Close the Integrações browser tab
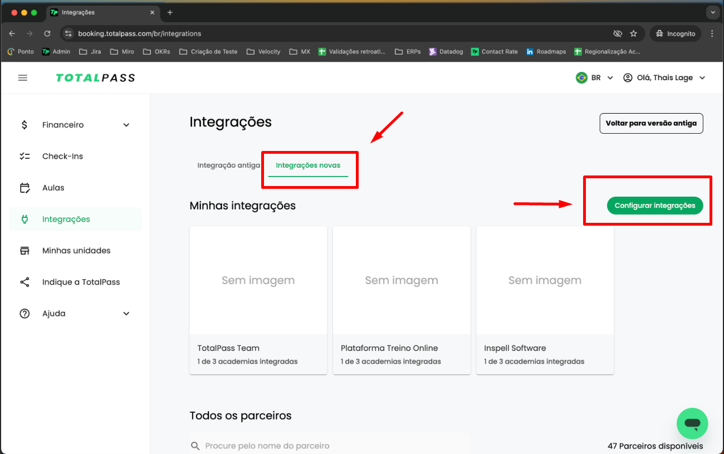 (x=152, y=12)
